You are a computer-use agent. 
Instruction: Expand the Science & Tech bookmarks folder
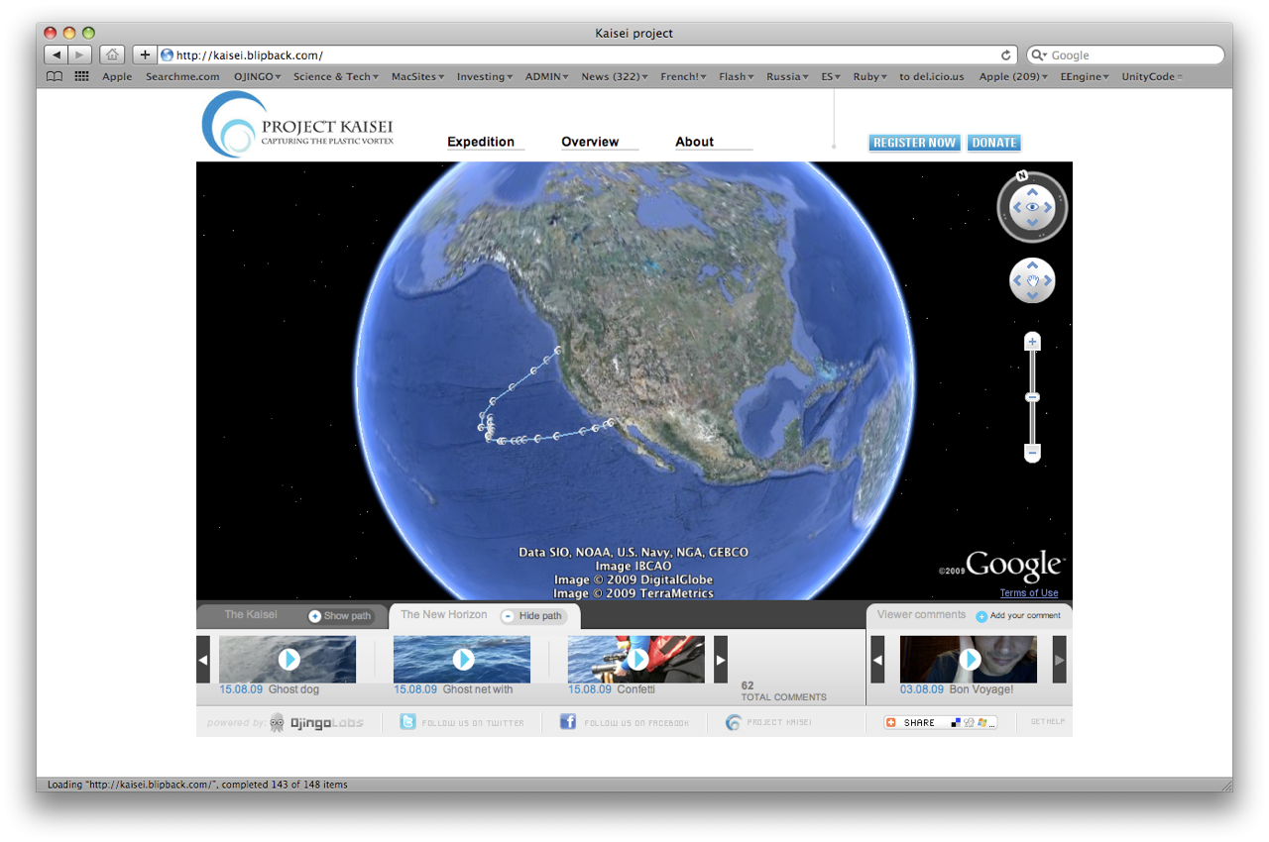coord(336,76)
